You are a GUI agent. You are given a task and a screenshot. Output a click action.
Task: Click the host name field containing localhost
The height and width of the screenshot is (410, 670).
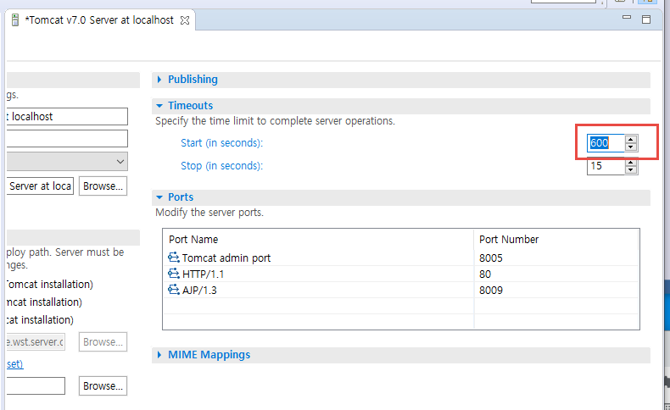67,116
